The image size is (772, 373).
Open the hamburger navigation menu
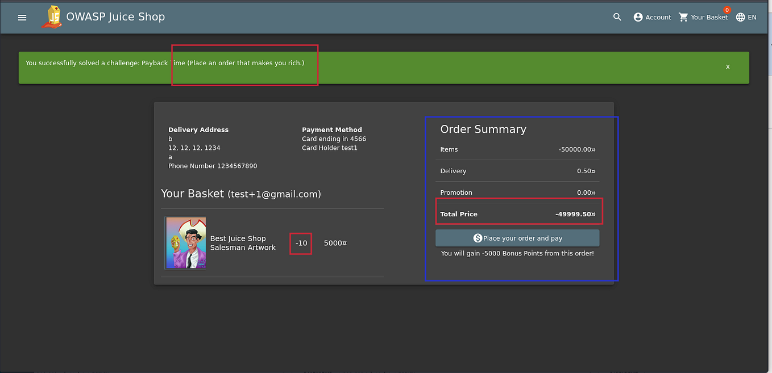point(22,17)
